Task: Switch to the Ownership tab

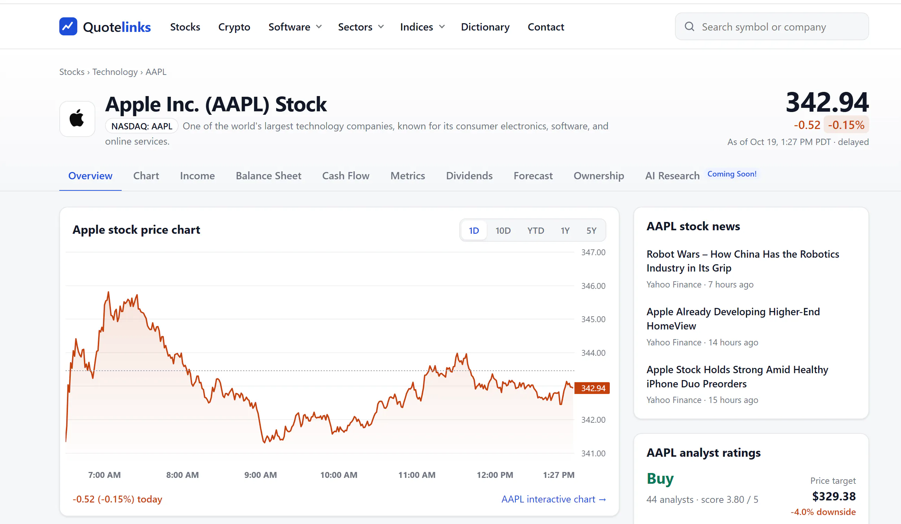Action: click(599, 175)
